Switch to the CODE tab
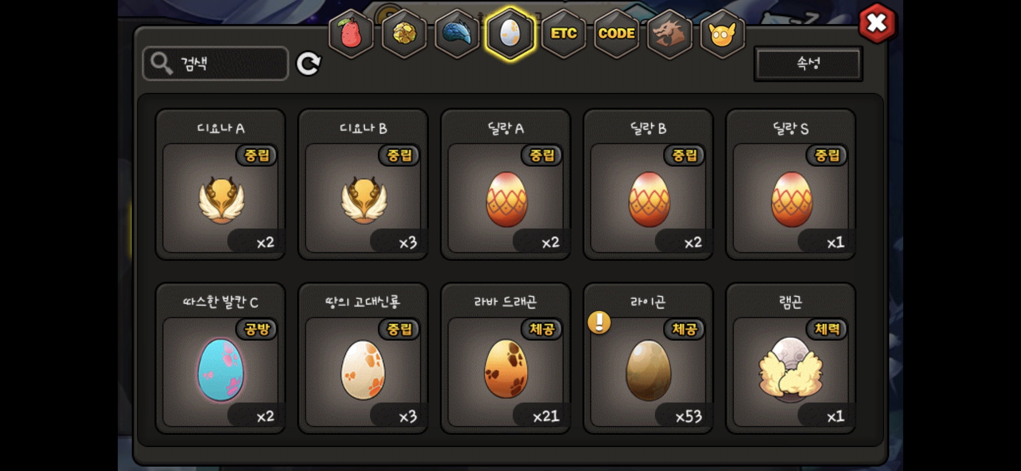Image resolution: width=1021 pixels, height=471 pixels. pos(617,34)
